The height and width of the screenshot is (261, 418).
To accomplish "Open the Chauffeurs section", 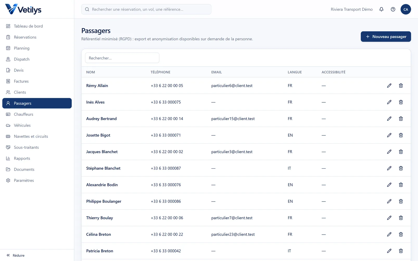I will pyautogui.click(x=37, y=114).
